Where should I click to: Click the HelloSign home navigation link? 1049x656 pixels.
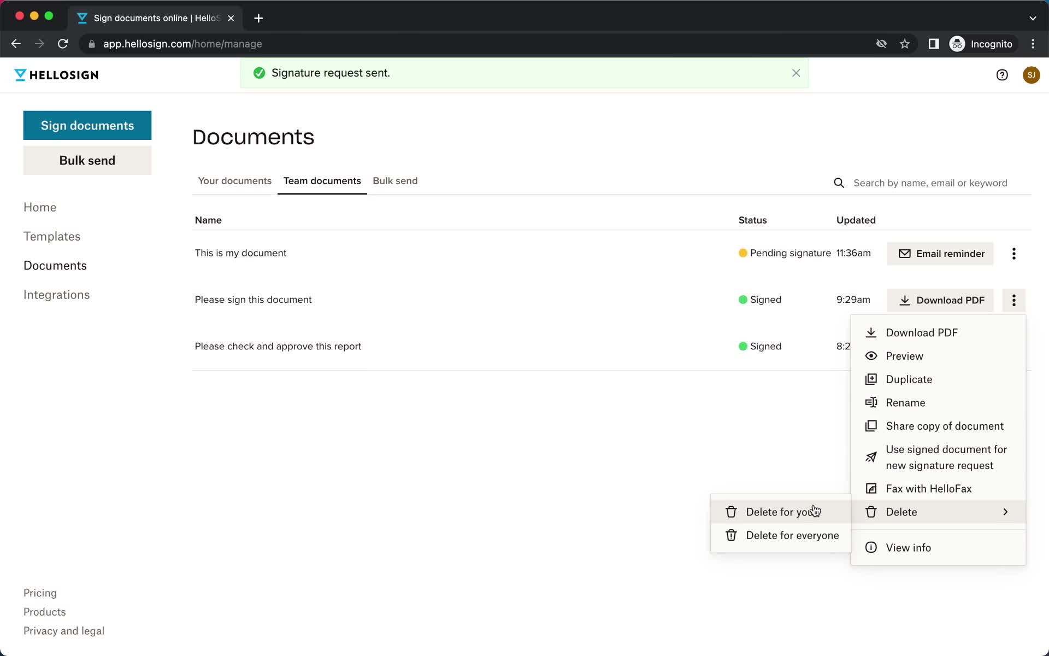click(40, 206)
